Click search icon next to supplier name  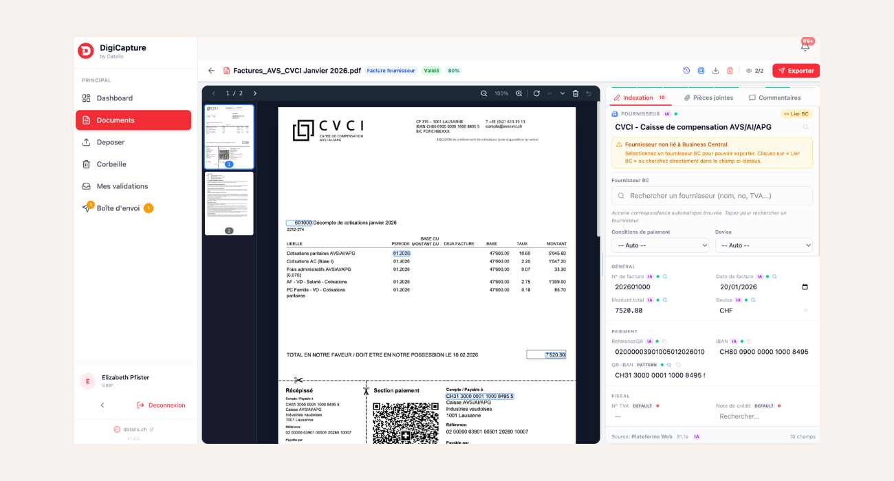(x=806, y=127)
